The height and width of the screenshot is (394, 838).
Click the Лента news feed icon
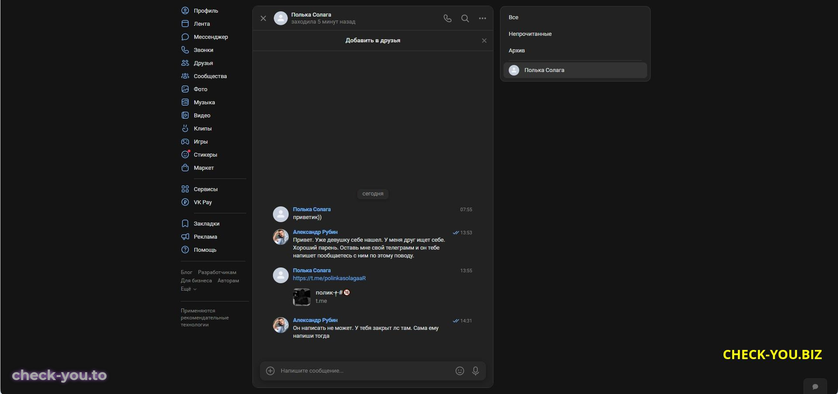185,24
